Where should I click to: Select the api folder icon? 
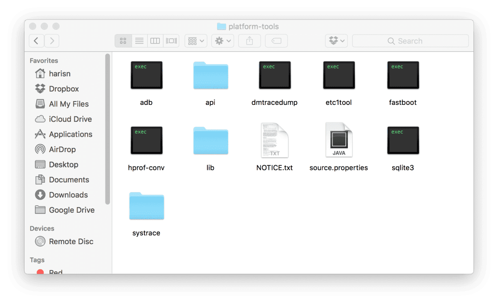point(210,75)
